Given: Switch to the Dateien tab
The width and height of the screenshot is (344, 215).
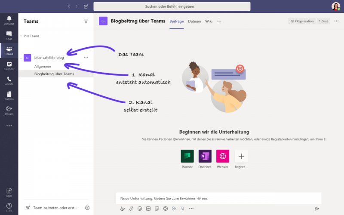Looking at the screenshot, I should [194, 21].
